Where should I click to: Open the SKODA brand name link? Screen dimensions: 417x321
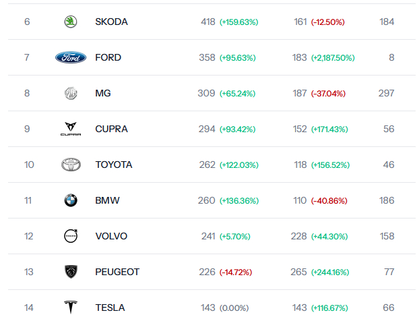[x=111, y=22]
